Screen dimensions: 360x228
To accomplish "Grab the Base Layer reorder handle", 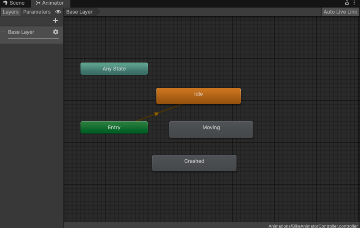I will (x=3, y=31).
